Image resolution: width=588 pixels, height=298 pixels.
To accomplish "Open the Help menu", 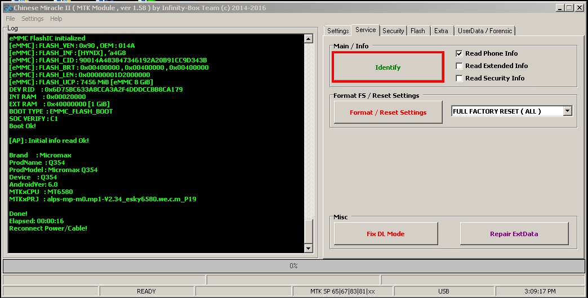I will point(56,19).
